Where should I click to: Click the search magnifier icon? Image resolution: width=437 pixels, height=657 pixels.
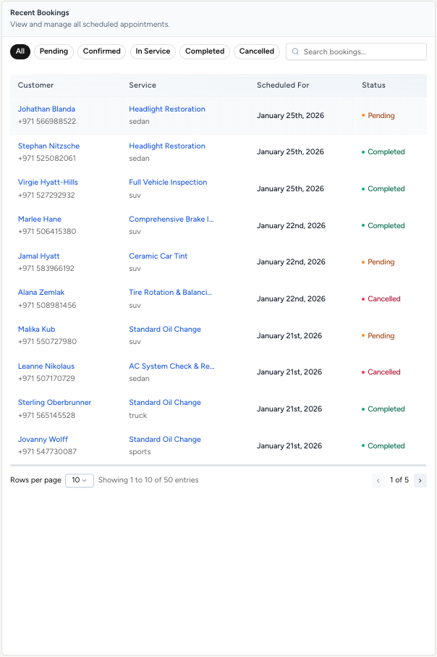pyautogui.click(x=295, y=51)
